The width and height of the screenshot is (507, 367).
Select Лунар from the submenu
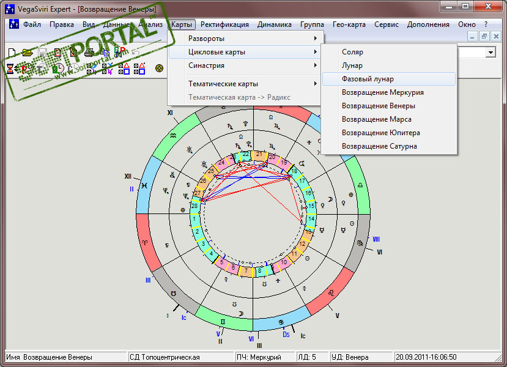pos(389,65)
